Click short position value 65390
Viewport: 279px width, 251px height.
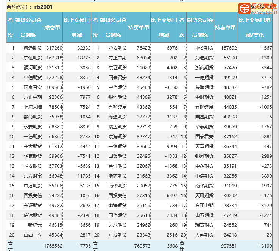coord(230,58)
